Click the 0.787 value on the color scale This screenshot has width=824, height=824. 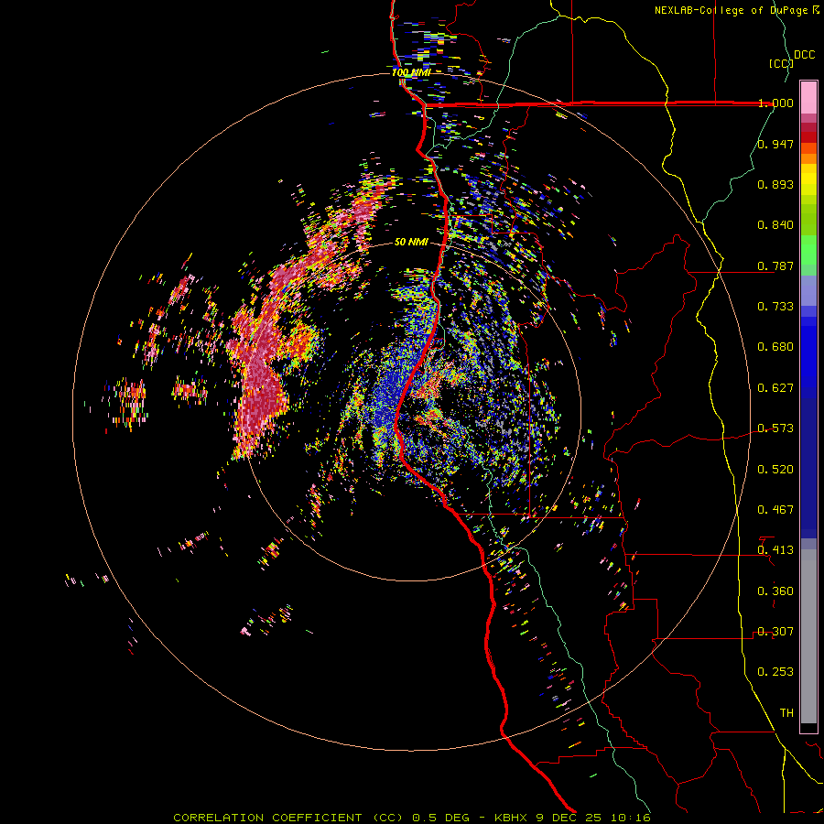775,266
